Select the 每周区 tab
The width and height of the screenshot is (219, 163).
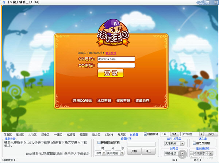[122, 135]
